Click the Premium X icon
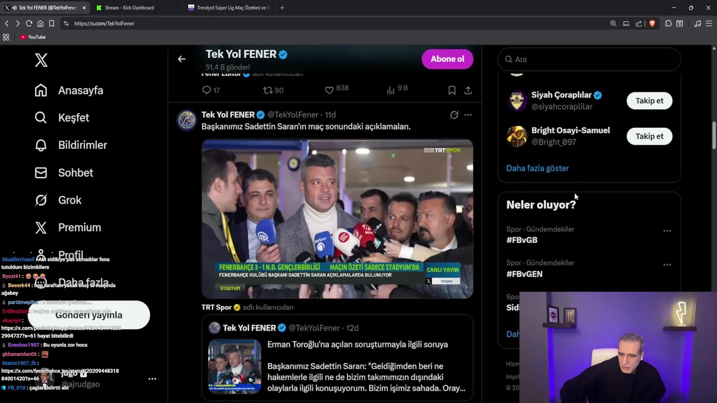This screenshot has height=403, width=717. [41, 227]
